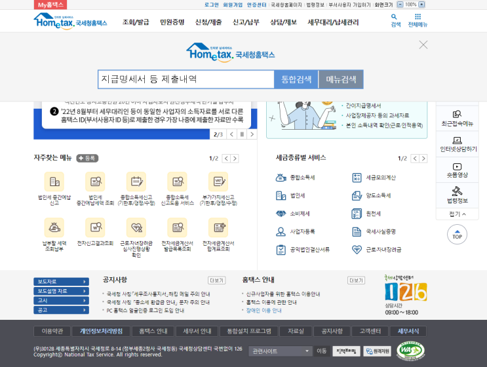Screen dimensions: 487x367
Task: Click the 회원가입 link
Action: pos(233,5)
